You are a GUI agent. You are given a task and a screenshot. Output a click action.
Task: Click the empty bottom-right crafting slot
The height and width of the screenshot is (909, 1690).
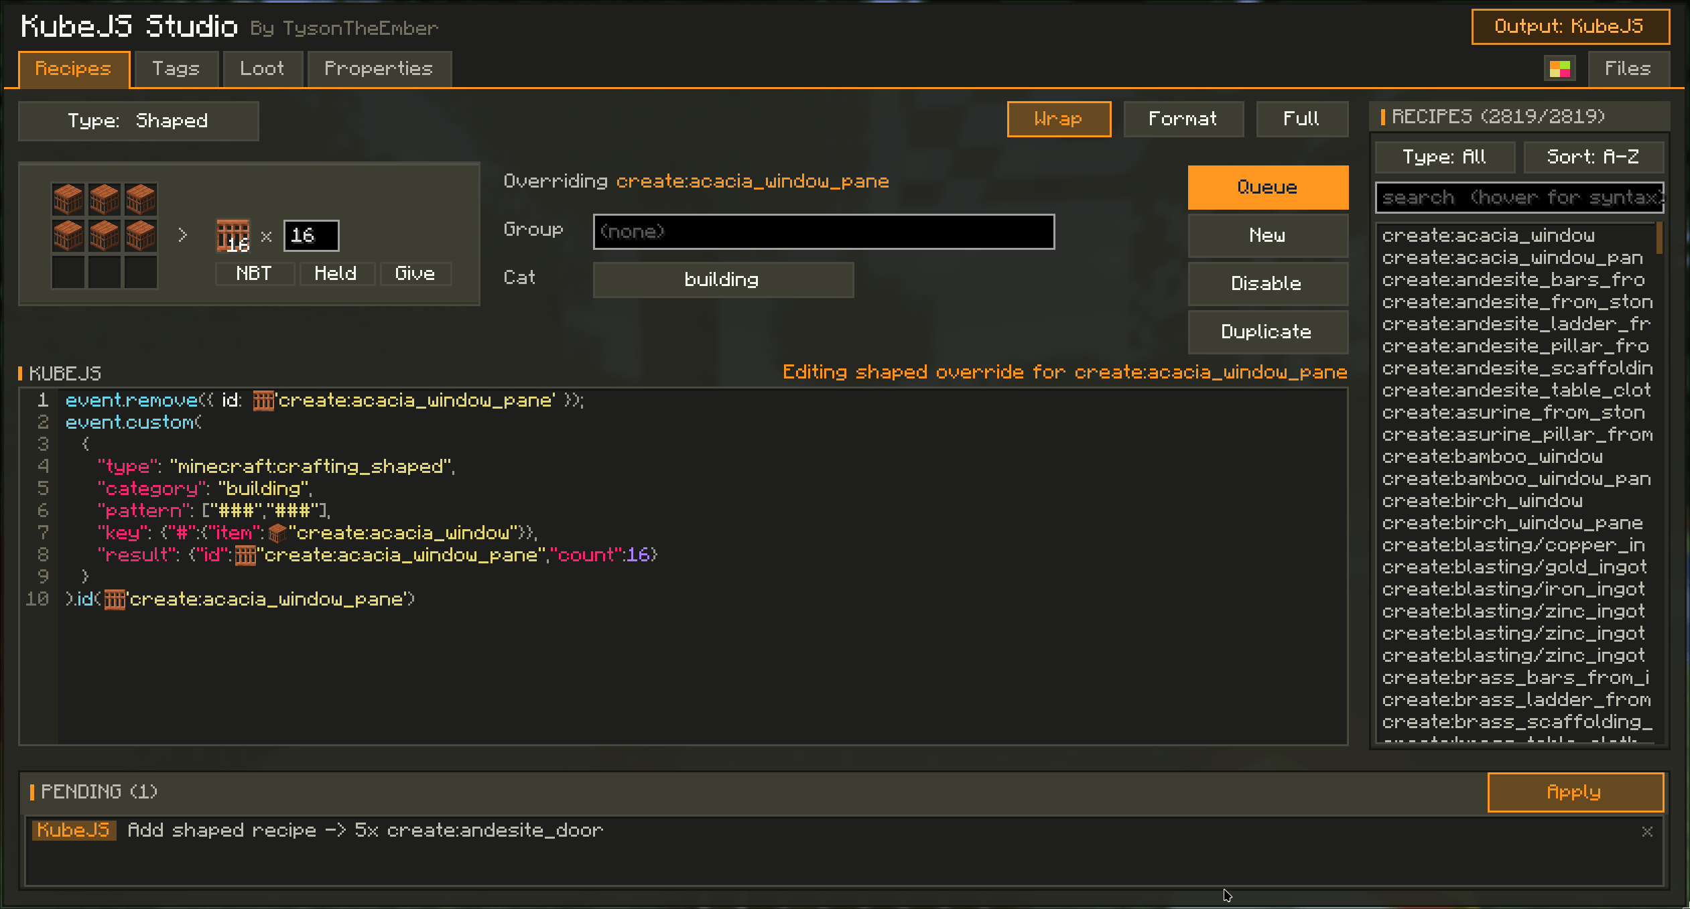[141, 272]
